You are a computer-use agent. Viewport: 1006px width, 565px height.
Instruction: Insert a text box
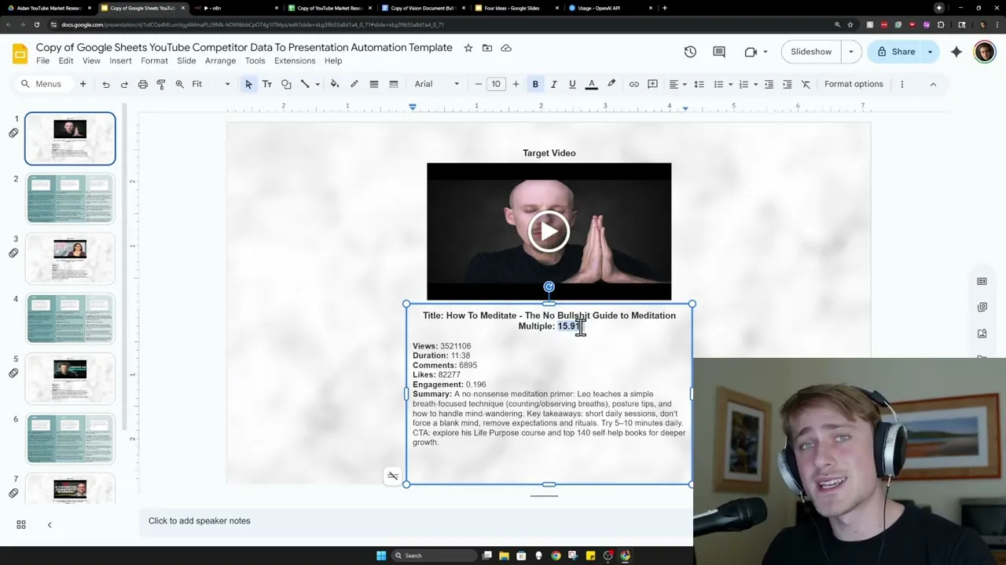267,84
